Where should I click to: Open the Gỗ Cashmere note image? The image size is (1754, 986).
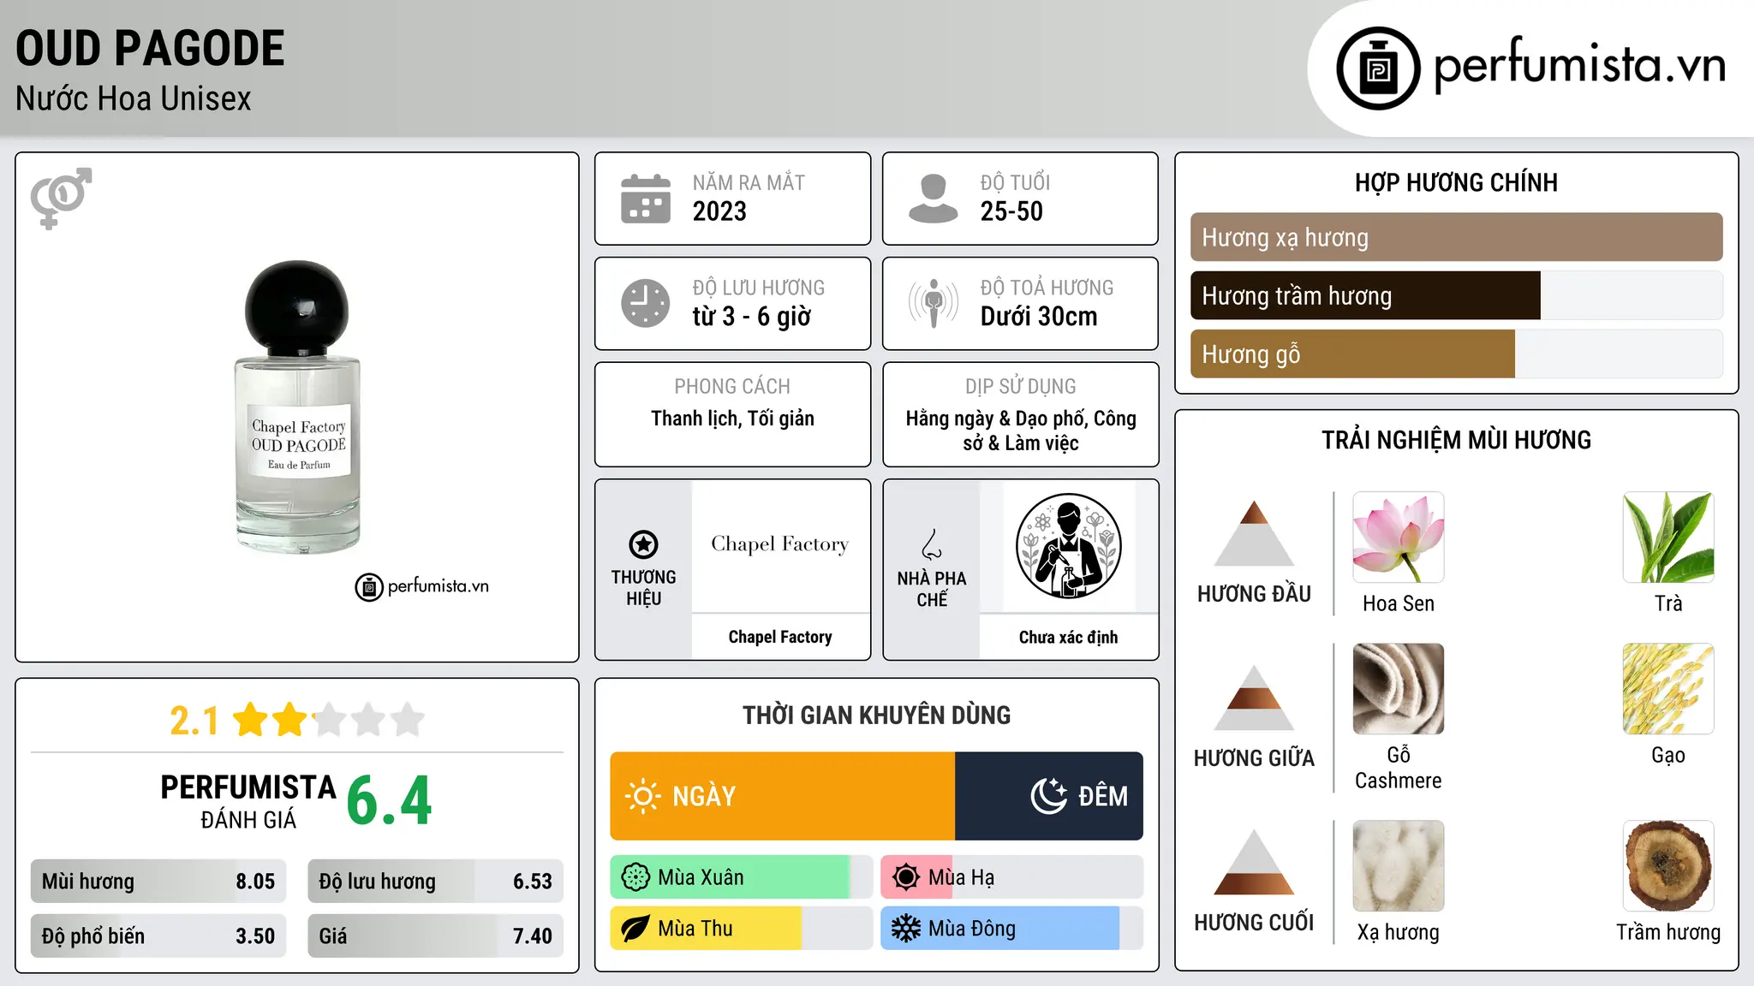(1398, 689)
